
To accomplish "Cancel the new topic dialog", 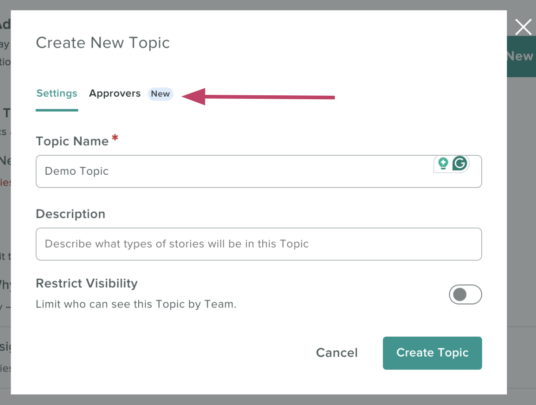I will click(x=337, y=353).
